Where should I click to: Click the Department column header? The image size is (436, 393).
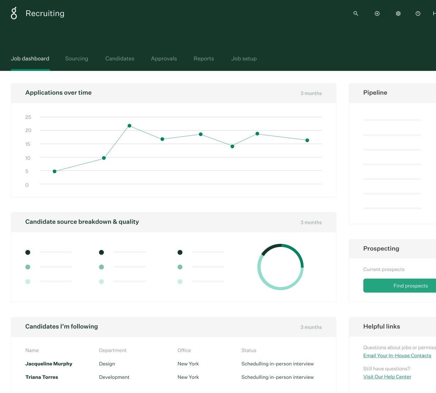coord(112,350)
